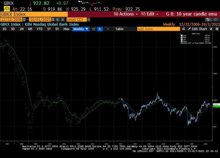Image resolution: width=220 pixels, height=158 pixels.
Task: Shift the date range backward with the left arrow
Action: coord(57,19)
